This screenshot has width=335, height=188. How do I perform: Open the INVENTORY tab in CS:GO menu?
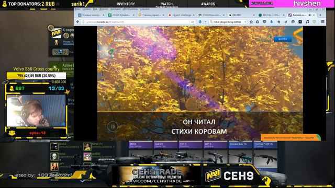(126, 4)
